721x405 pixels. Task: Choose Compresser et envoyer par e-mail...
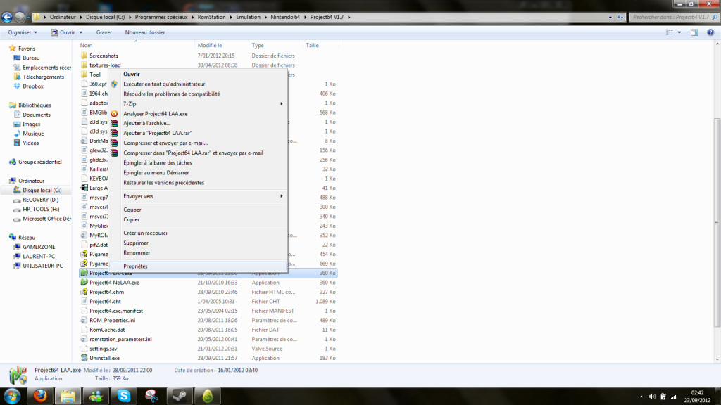click(198, 143)
